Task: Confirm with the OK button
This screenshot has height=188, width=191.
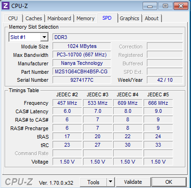Action: (169, 182)
